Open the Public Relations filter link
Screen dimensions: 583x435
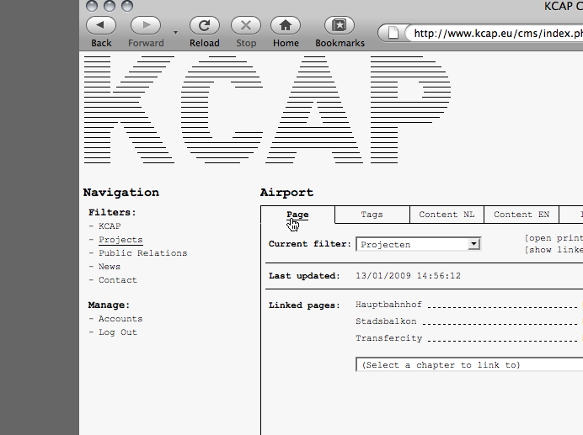tap(142, 253)
